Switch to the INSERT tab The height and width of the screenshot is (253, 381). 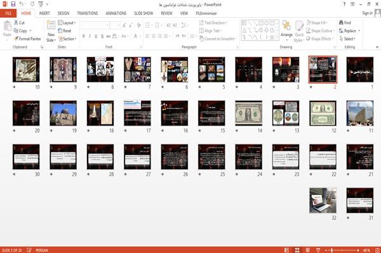(x=44, y=13)
